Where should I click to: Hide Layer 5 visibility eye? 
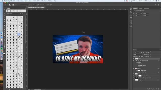[x=134, y=59]
